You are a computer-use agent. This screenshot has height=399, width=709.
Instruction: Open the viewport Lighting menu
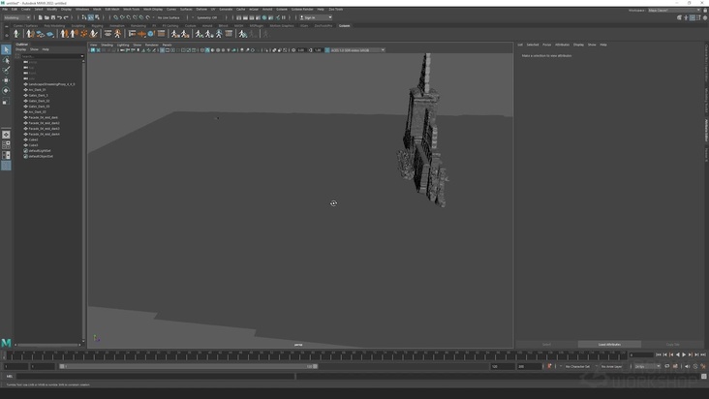[x=123, y=45]
